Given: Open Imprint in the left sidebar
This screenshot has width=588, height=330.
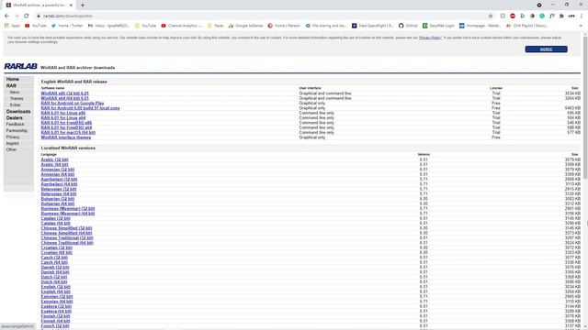Looking at the screenshot, I should 12,143.
